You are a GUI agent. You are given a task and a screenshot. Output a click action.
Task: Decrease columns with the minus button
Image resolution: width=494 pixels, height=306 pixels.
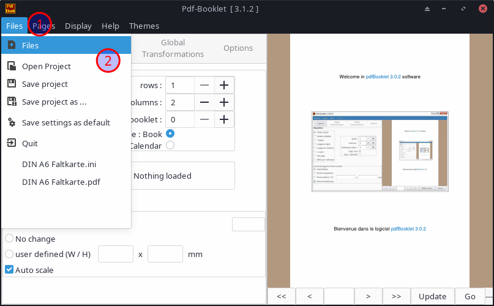[x=204, y=103]
